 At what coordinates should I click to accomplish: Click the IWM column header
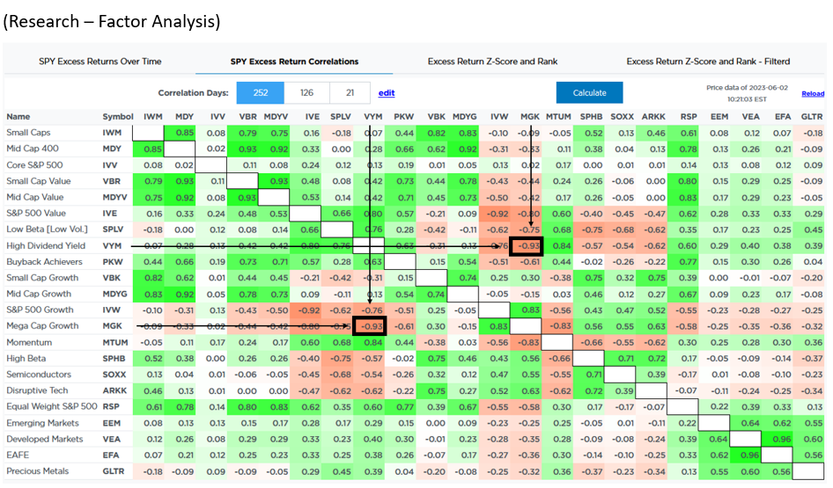(153, 117)
